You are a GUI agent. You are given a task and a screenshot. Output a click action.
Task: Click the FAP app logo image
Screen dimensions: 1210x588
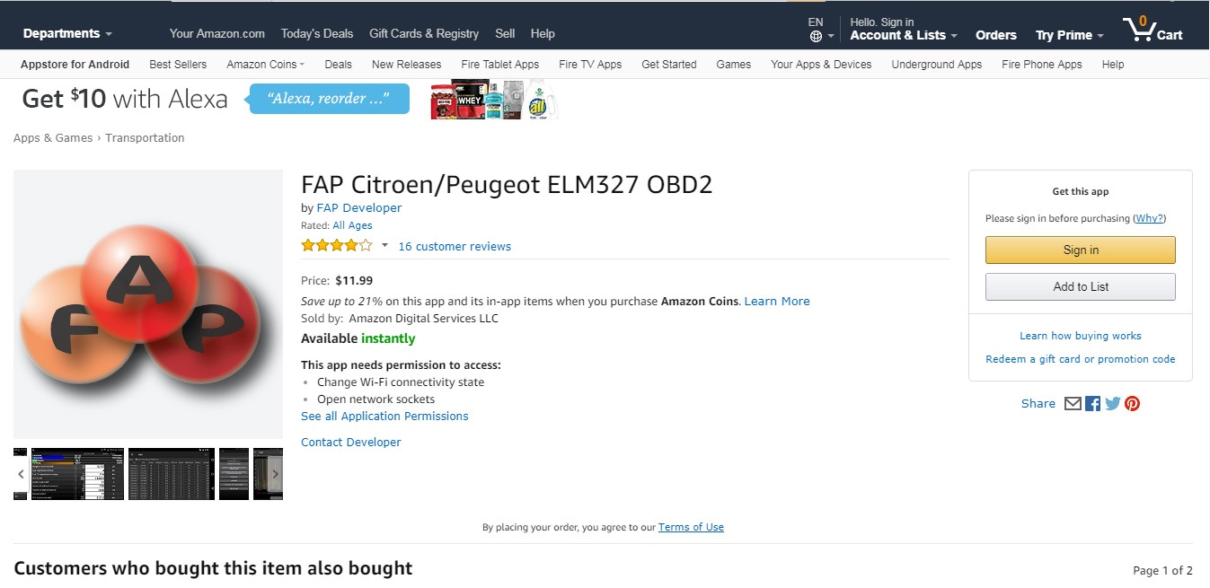148,303
